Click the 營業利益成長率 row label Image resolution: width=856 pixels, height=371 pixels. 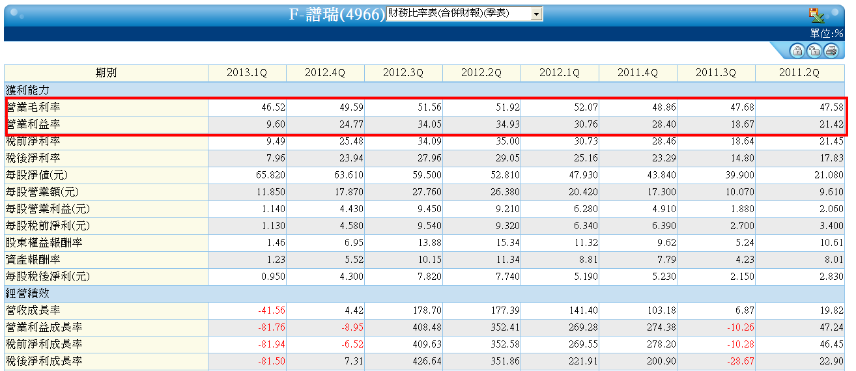(x=43, y=327)
